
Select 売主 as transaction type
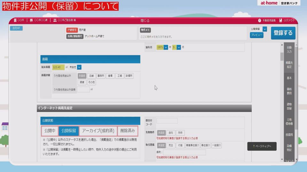pyautogui.click(x=171, y=146)
